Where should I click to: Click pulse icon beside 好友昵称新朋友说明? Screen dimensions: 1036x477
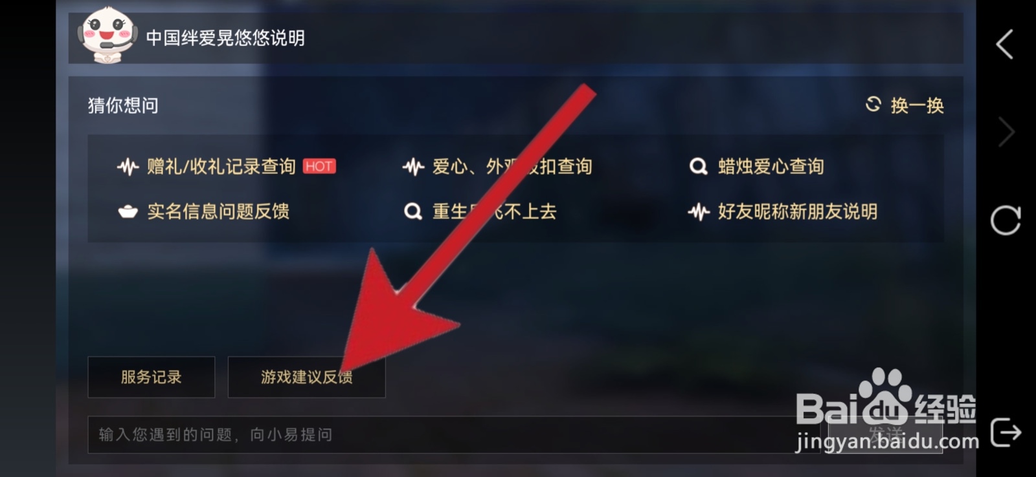click(x=699, y=211)
